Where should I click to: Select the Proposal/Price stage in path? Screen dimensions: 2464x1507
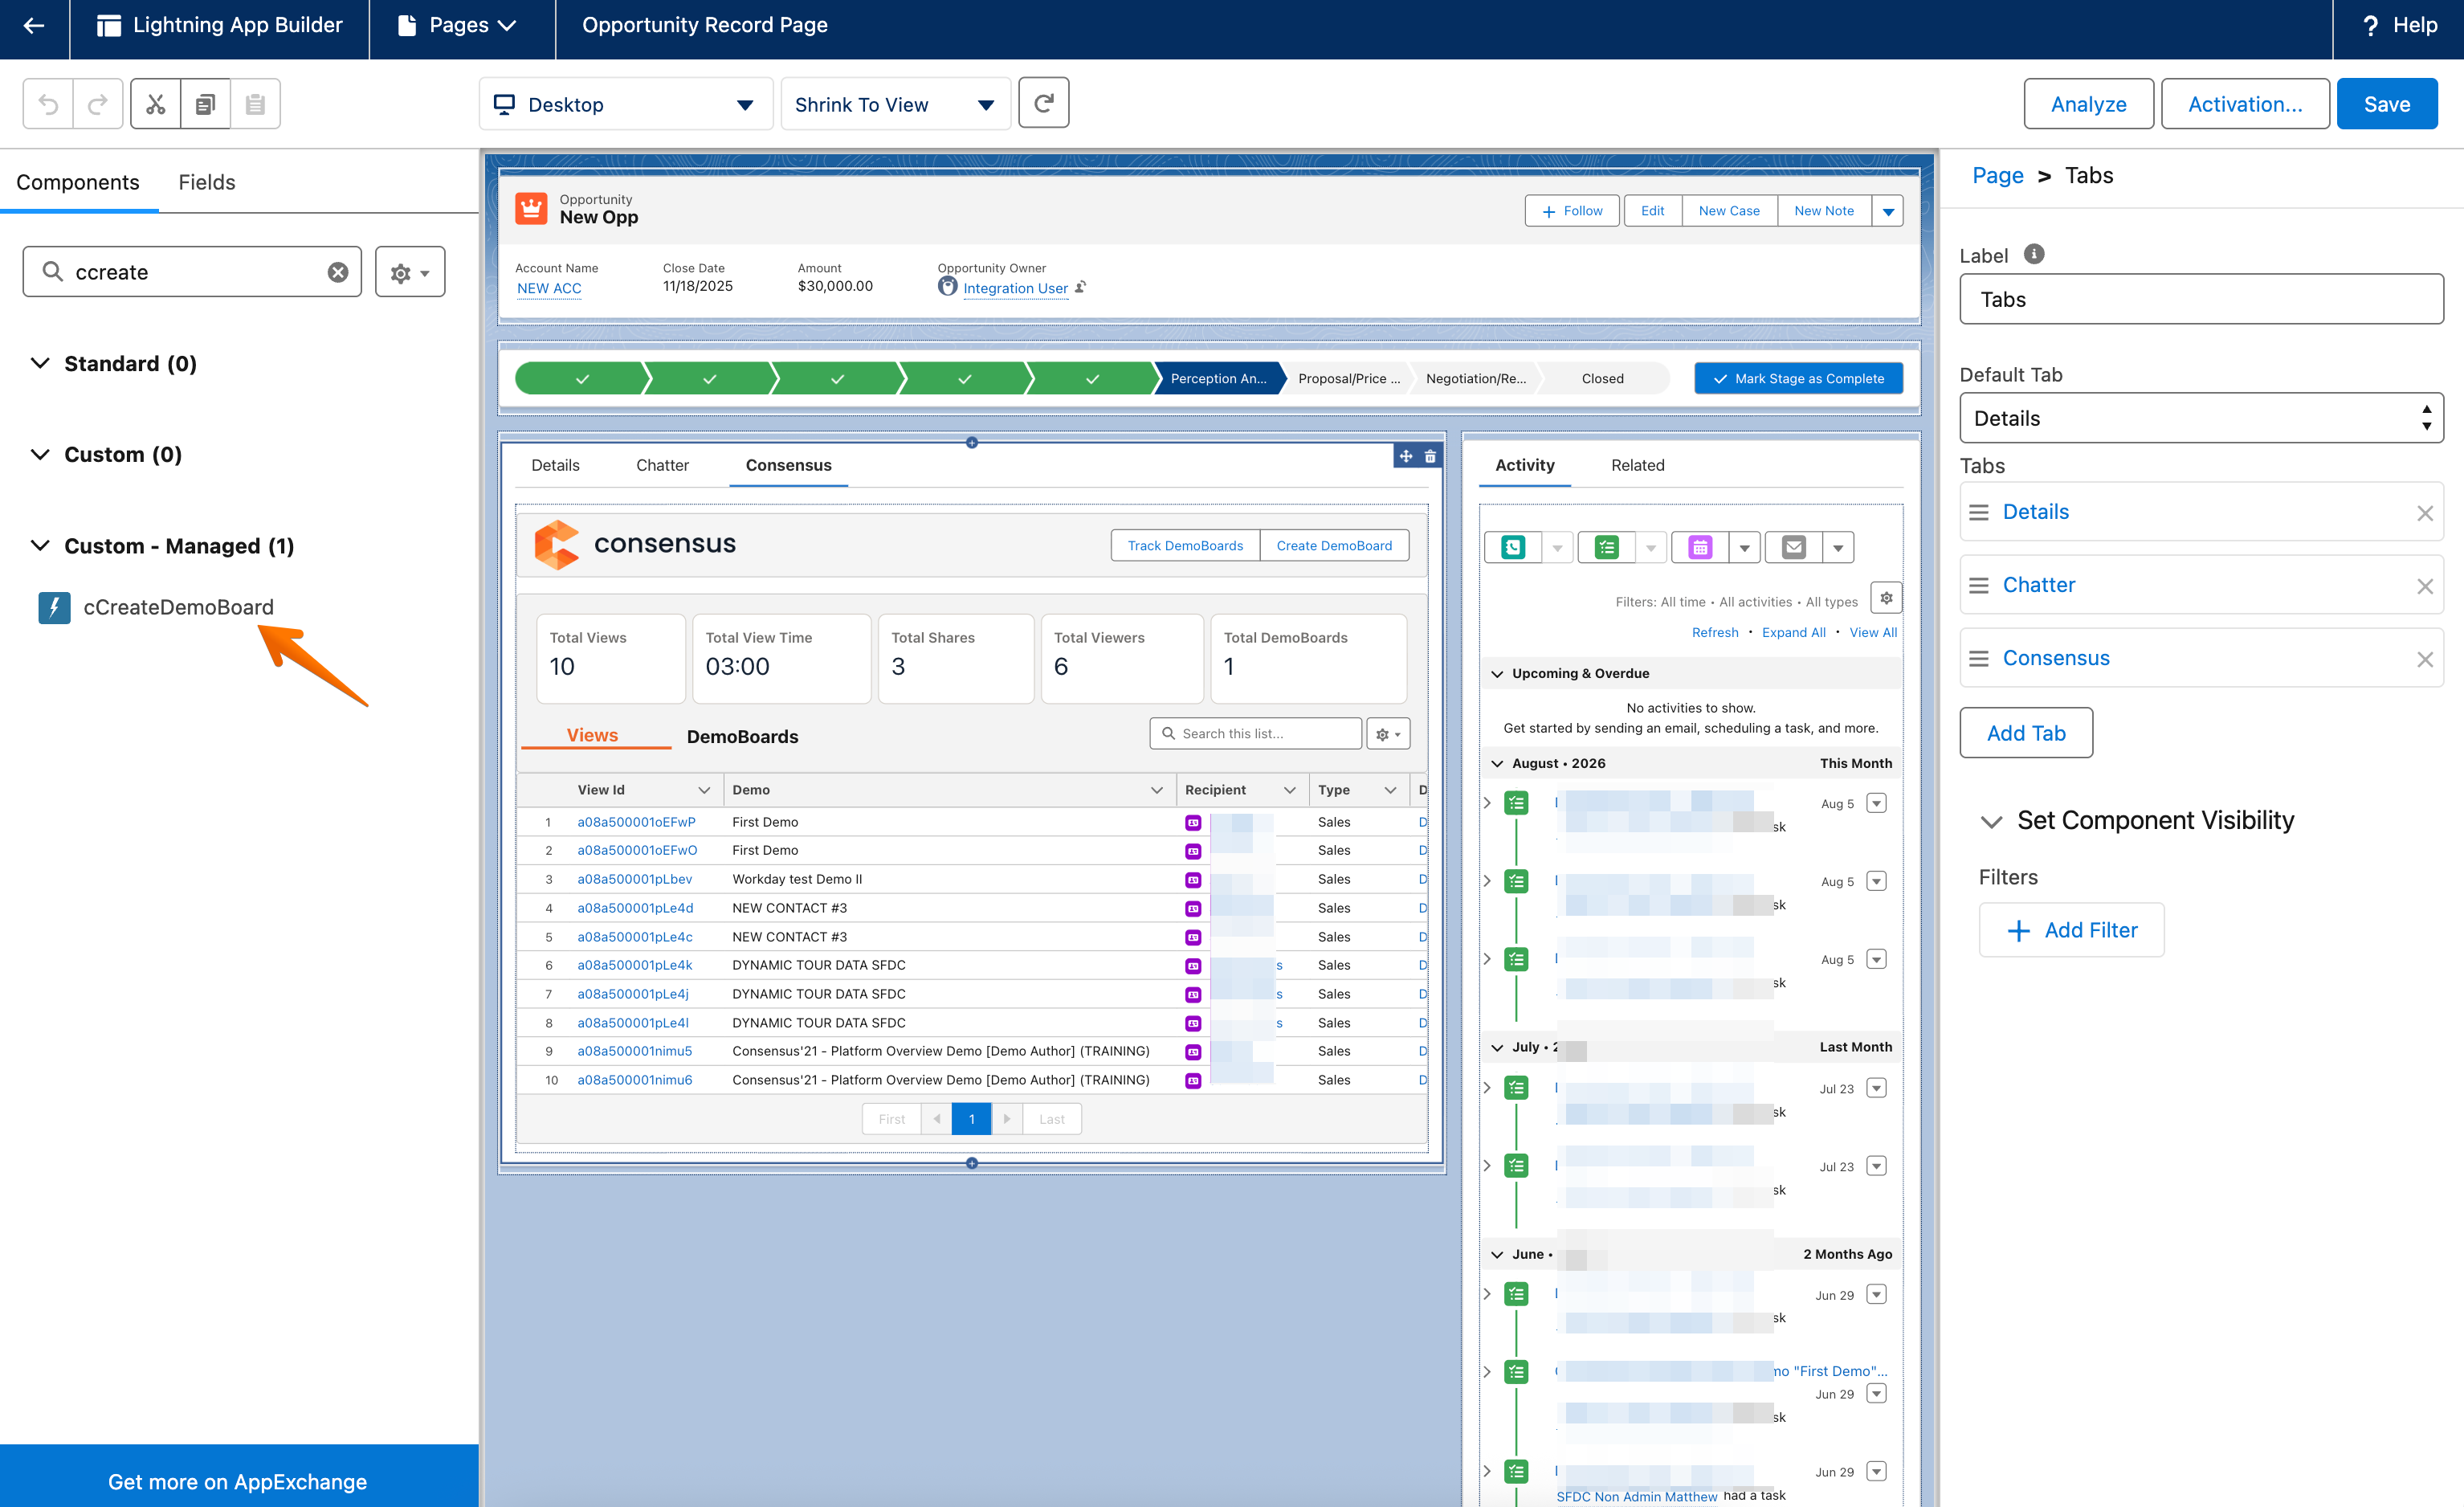(1348, 379)
